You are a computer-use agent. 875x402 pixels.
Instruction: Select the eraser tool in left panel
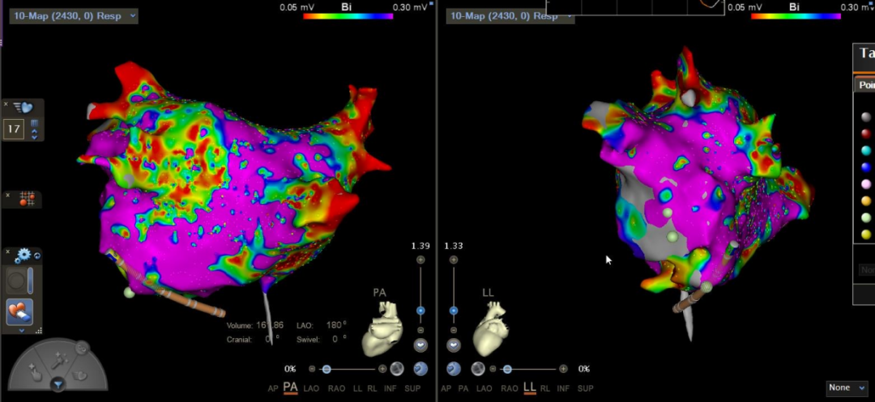tap(20, 311)
